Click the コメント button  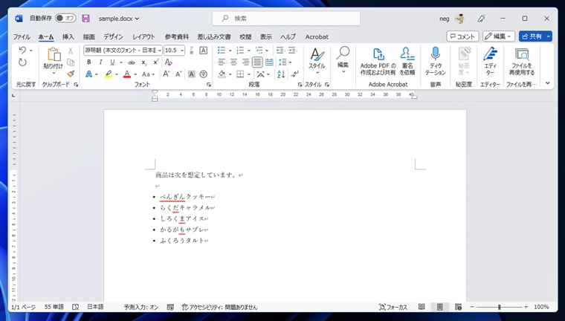coord(462,36)
